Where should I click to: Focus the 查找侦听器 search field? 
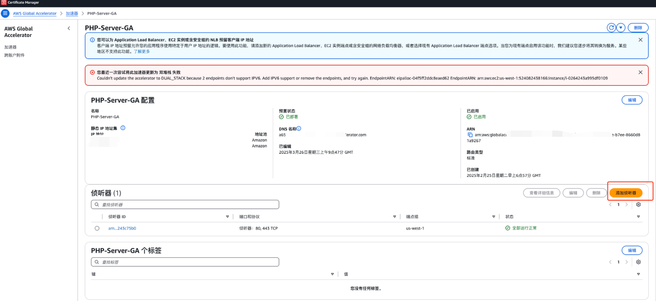pyautogui.click(x=185, y=205)
